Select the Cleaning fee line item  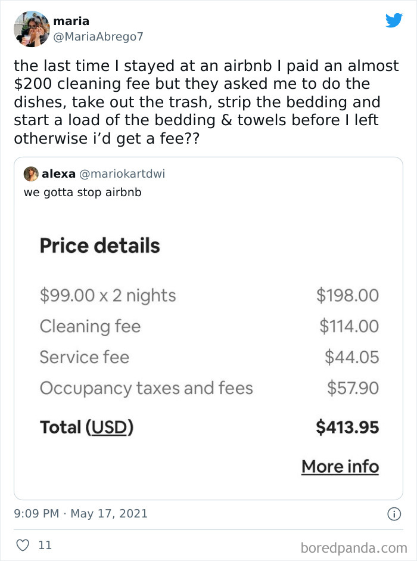click(90, 326)
